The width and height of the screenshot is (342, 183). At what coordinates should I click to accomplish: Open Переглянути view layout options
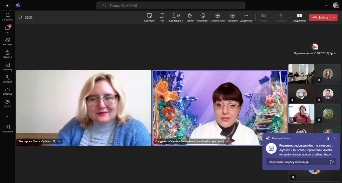[x=217, y=17]
